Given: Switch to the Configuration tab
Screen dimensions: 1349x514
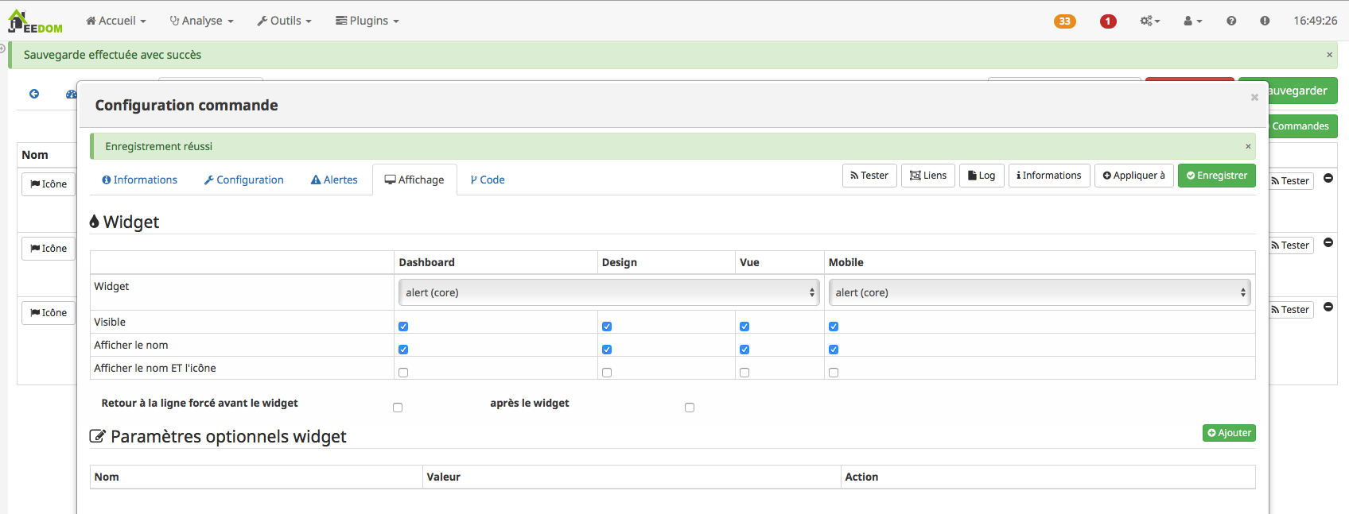Looking at the screenshot, I should [243, 180].
